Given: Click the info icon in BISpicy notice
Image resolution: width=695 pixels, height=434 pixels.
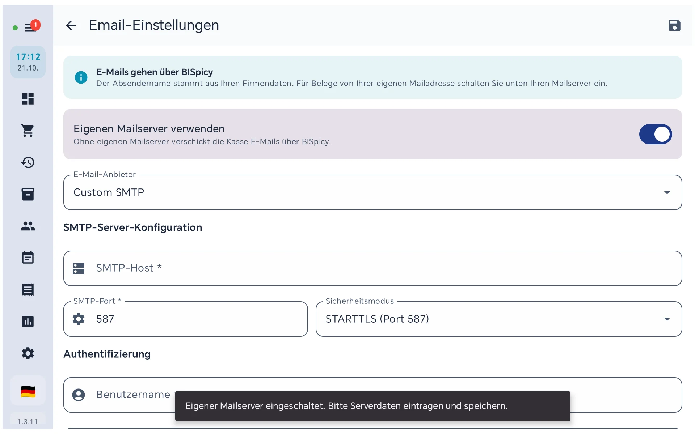Looking at the screenshot, I should tap(81, 77).
